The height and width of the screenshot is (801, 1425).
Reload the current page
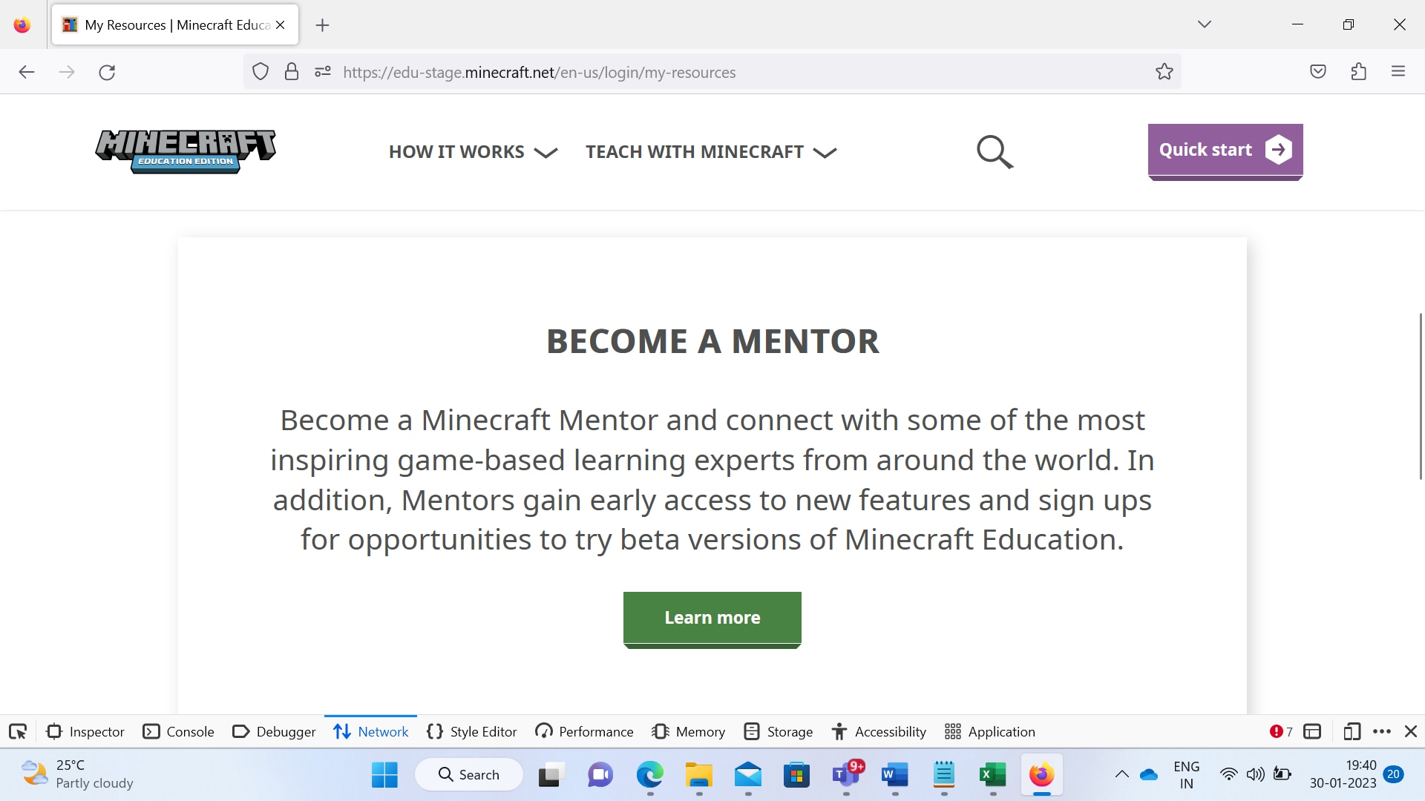click(107, 72)
